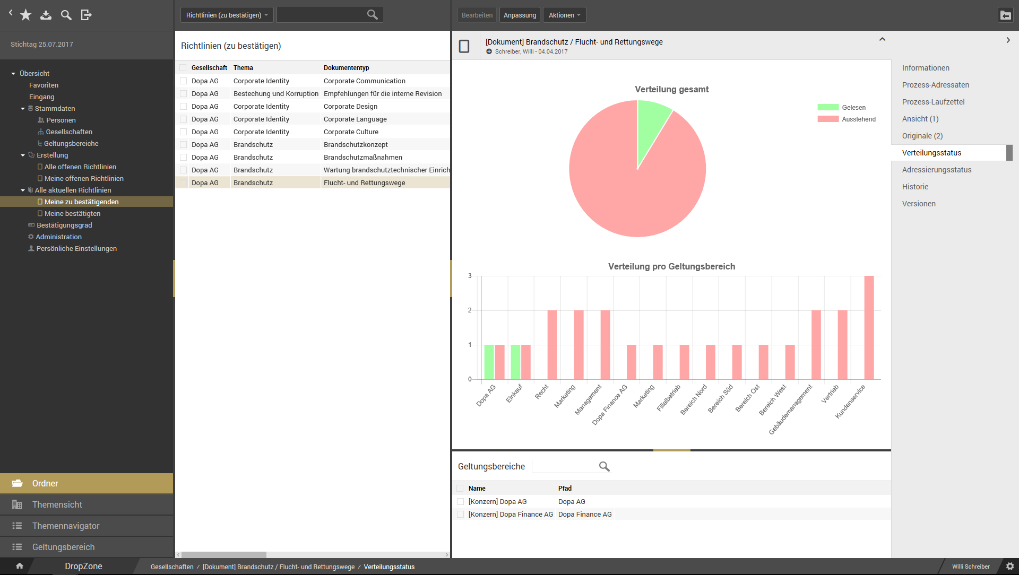Open the Informationen section
1019x575 pixels.
coord(926,68)
